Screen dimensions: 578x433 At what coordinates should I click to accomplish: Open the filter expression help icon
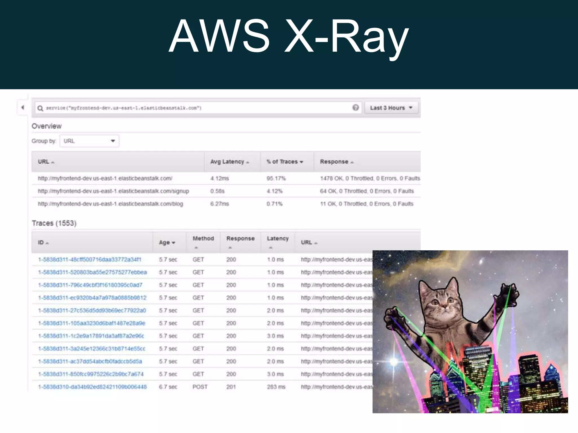click(356, 107)
